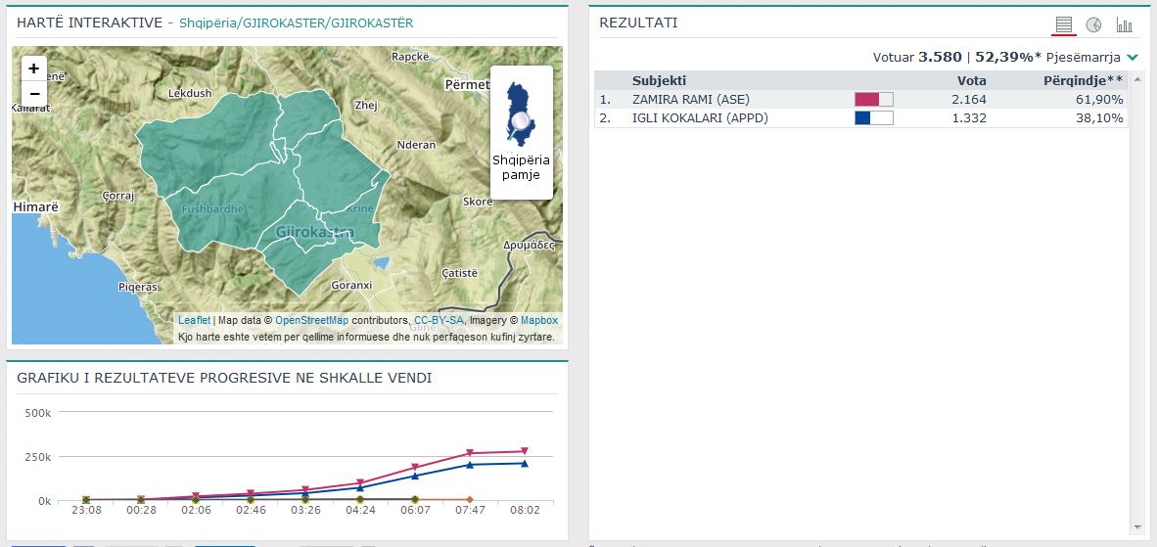Open the CC-BY-SA license link
This screenshot has height=547, width=1157.
click(439, 320)
